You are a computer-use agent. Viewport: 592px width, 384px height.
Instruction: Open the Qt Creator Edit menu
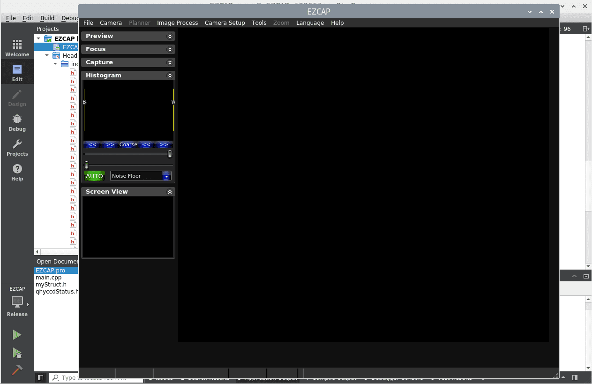(x=28, y=18)
